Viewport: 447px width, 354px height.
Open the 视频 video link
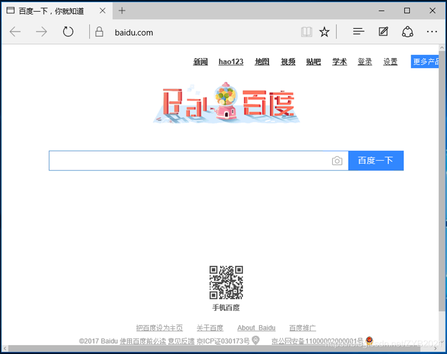(288, 61)
